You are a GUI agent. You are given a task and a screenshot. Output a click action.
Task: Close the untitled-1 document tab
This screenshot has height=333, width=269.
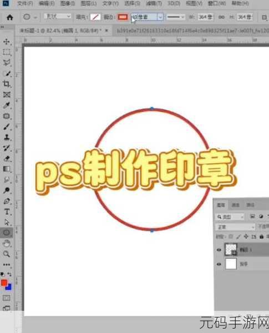coord(106,31)
